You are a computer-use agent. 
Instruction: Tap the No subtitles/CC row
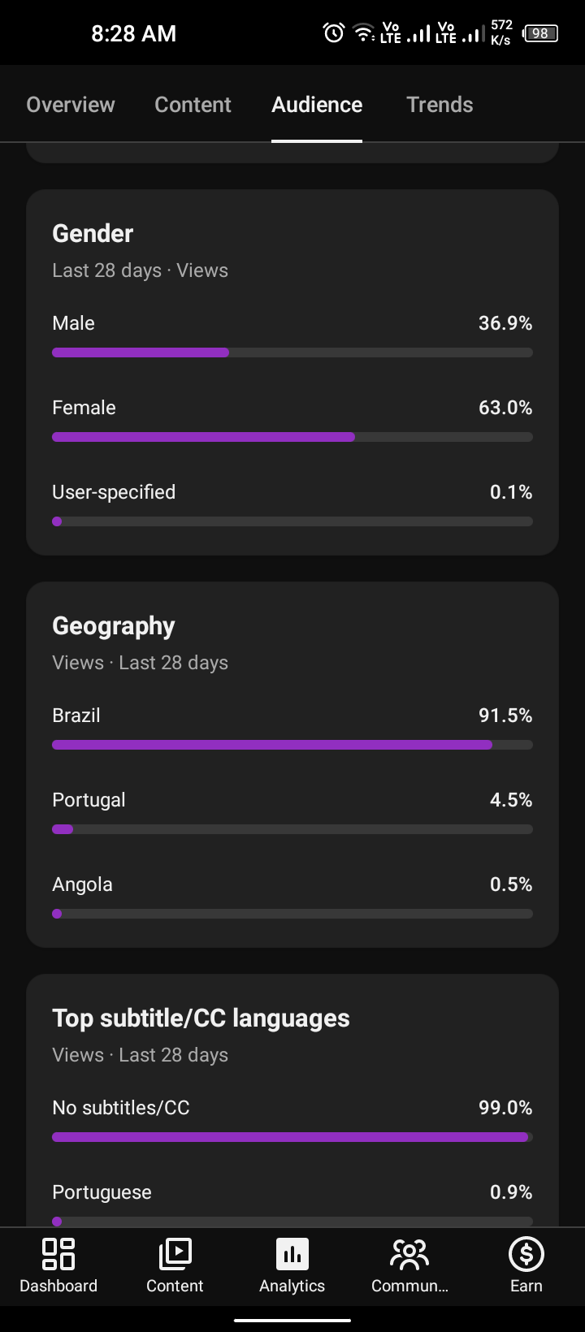292,1122
